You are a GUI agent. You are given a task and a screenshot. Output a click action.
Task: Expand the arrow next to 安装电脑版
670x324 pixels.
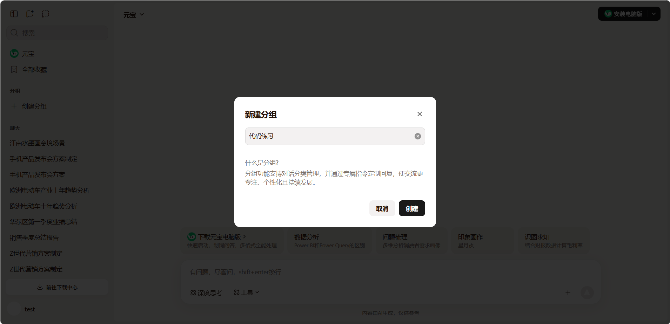click(x=654, y=14)
